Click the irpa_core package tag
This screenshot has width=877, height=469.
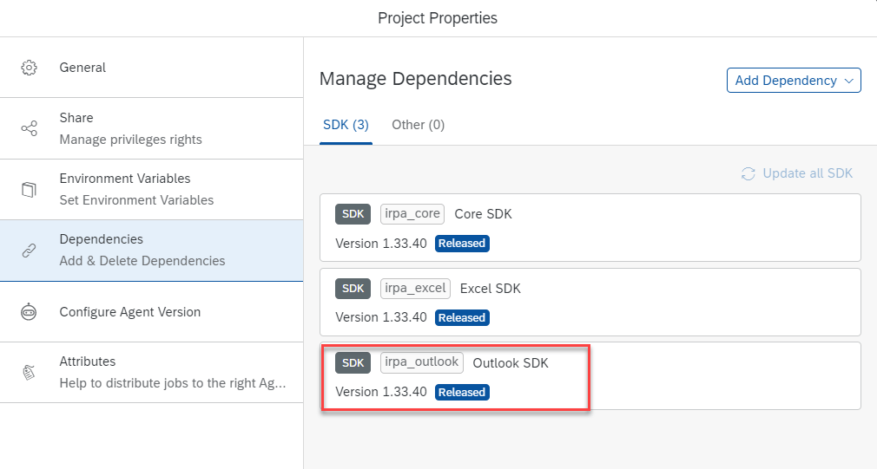[x=412, y=214]
